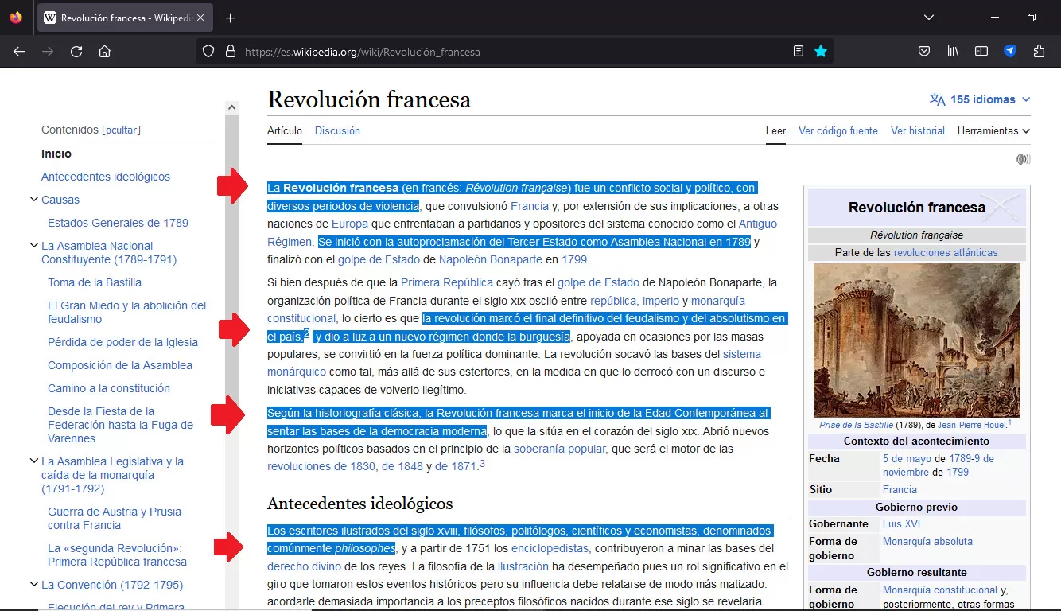Toggle the sidebar panel icon
Viewport: 1061px width, 611px height.
click(x=981, y=52)
